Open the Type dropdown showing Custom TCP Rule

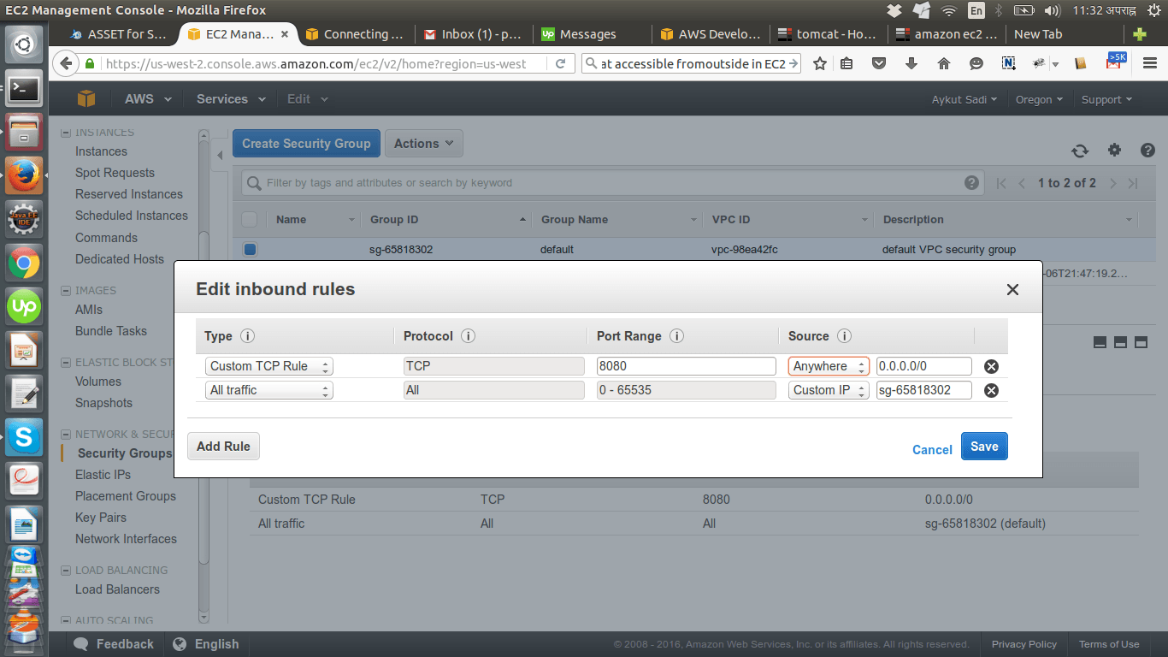pyautogui.click(x=268, y=366)
